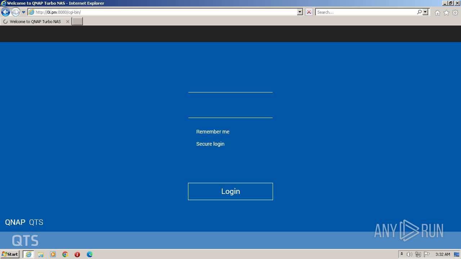Open the media player taskbar icon

click(53, 254)
